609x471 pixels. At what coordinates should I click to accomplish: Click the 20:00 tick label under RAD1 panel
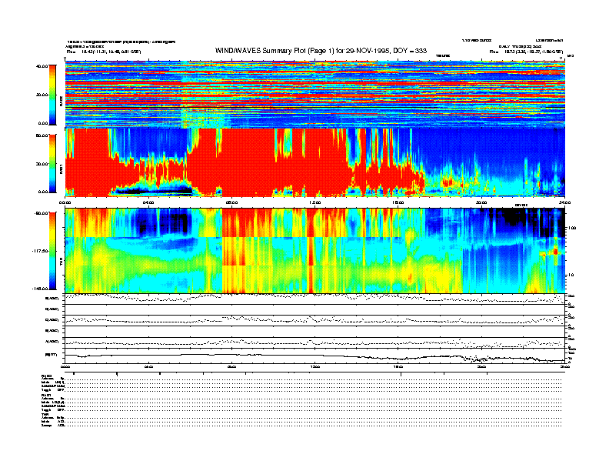coord(481,202)
